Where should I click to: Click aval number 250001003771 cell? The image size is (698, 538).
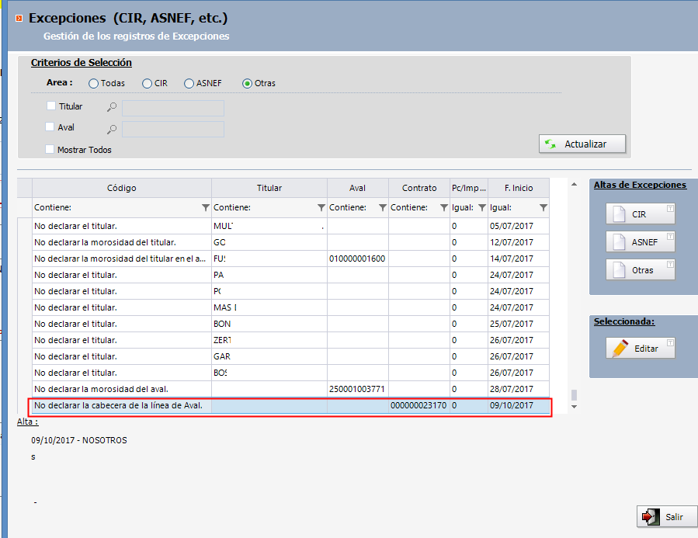(358, 389)
